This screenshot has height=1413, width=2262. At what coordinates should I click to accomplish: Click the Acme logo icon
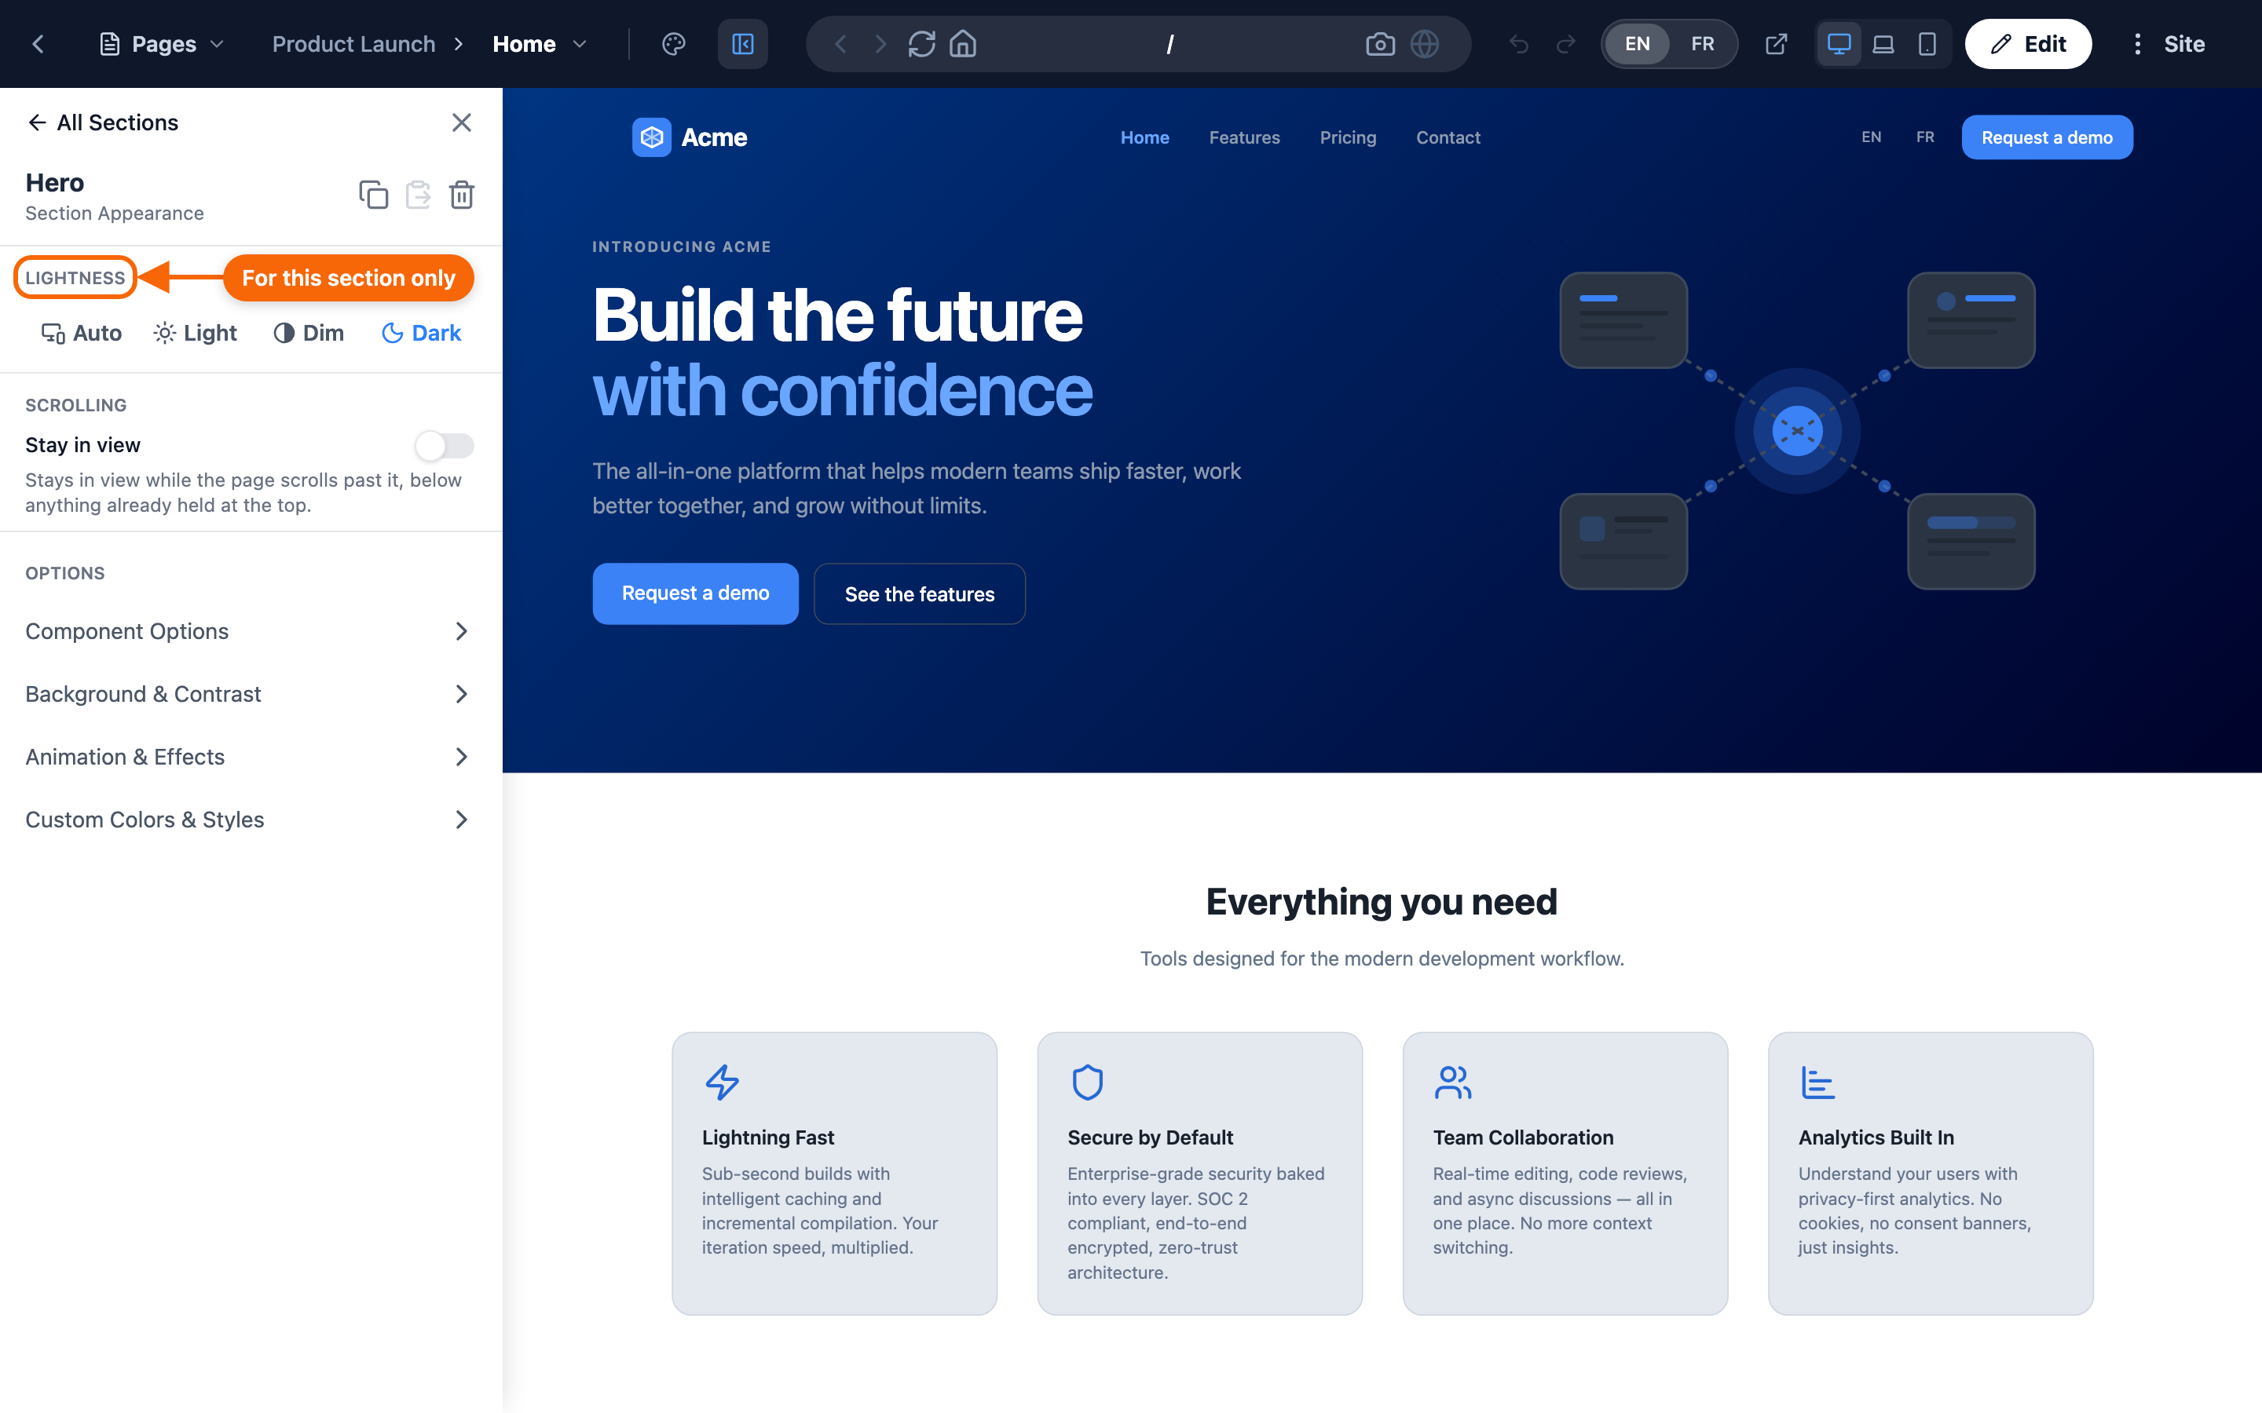(651, 137)
